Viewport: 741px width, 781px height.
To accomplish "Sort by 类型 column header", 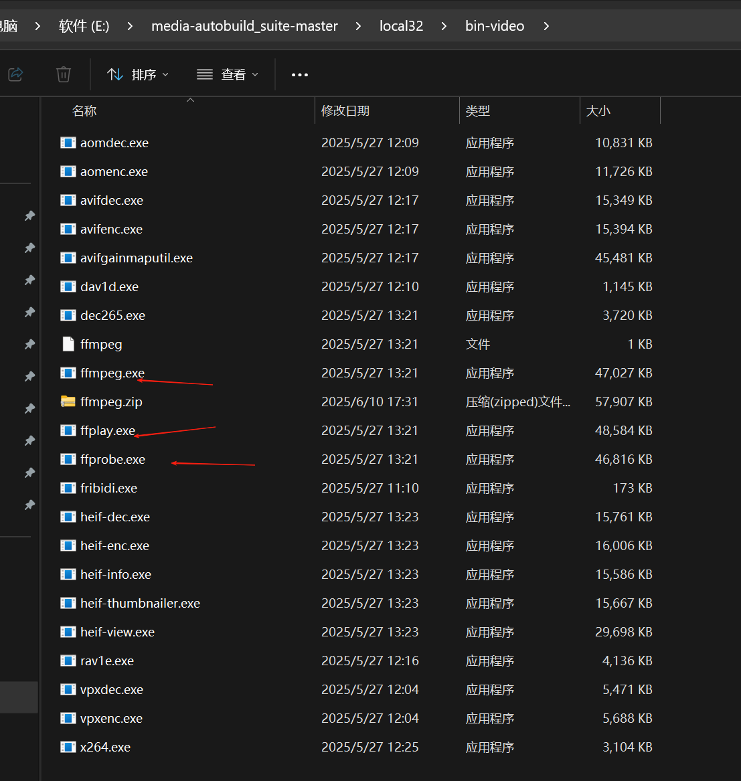I will (478, 110).
